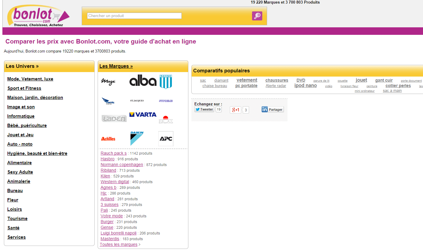Open Mode, Vetement, luxe category
The width and height of the screenshot is (423, 251).
[30, 79]
